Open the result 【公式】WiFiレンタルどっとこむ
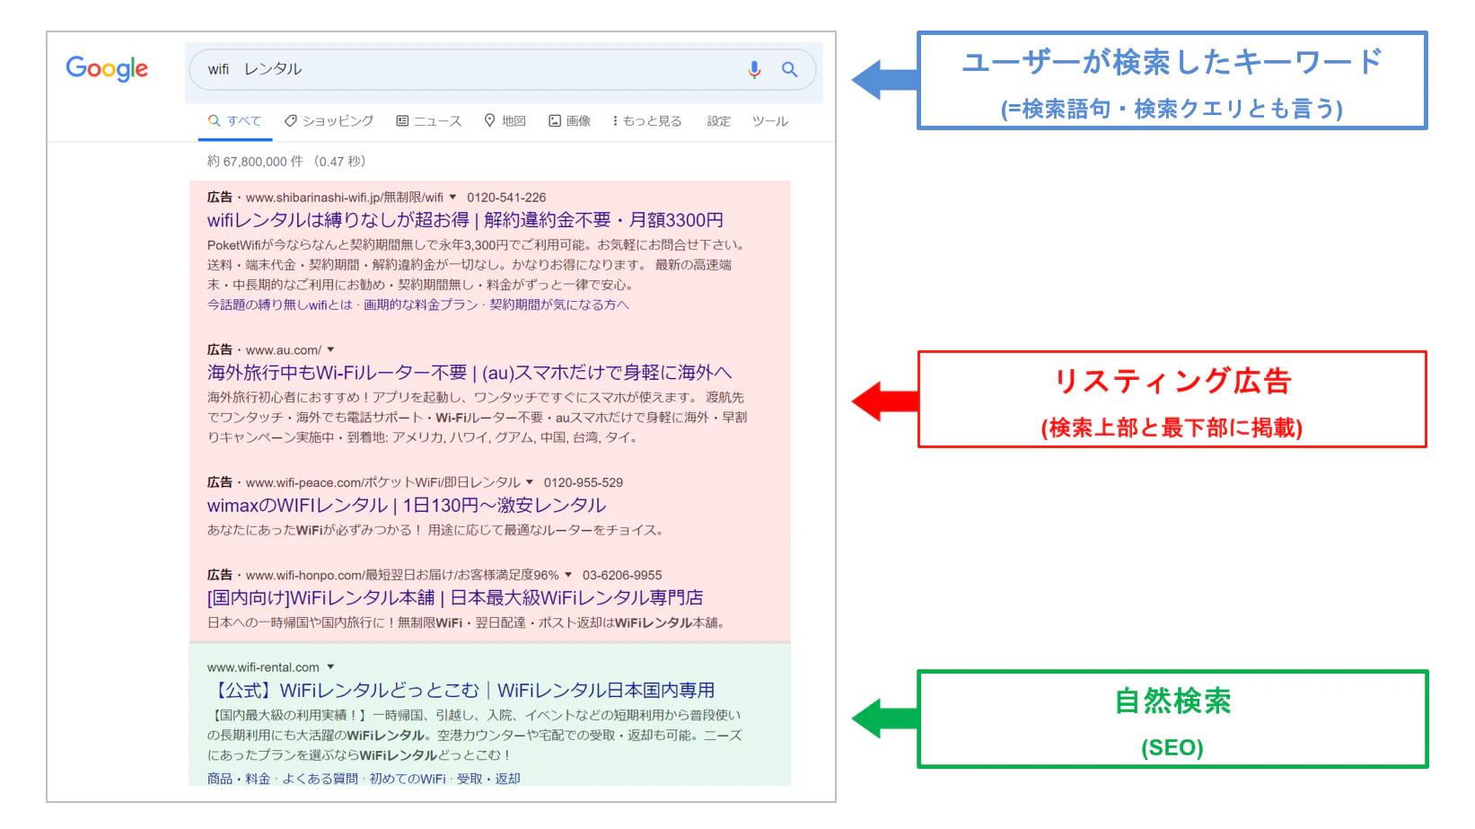 coord(461,691)
